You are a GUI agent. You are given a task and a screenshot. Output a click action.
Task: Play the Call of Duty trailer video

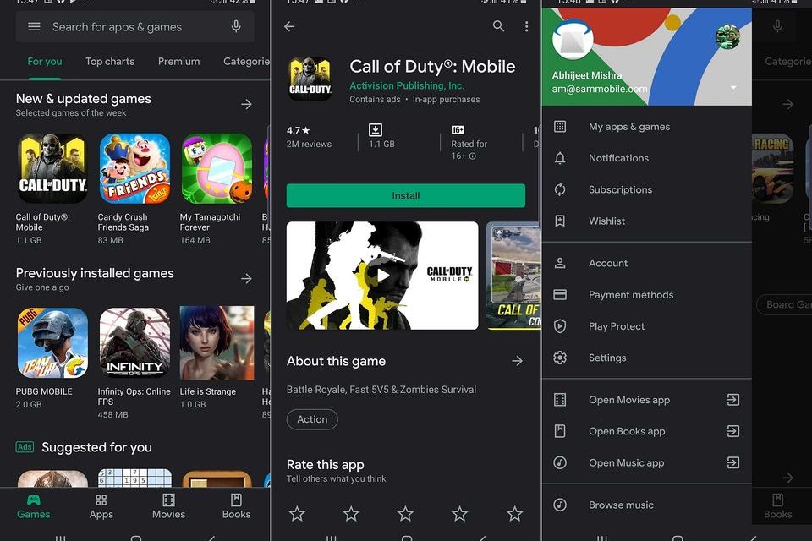click(x=382, y=276)
